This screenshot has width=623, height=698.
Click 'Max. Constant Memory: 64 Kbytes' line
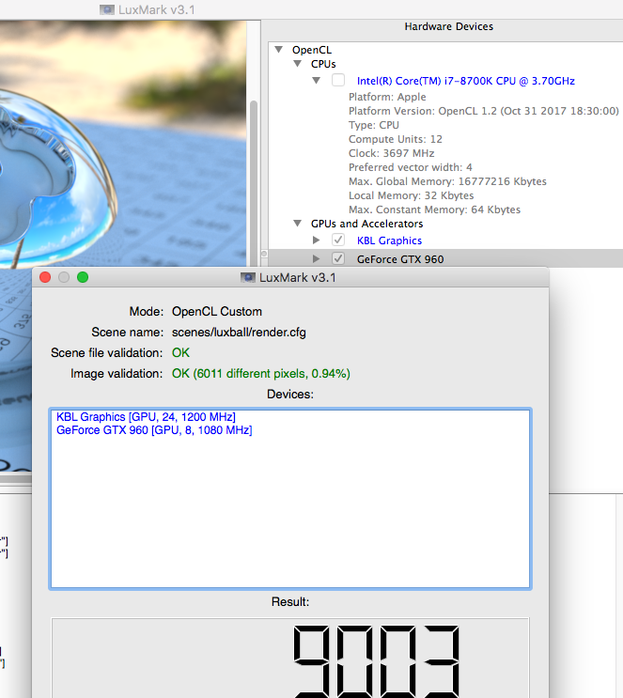click(x=434, y=209)
